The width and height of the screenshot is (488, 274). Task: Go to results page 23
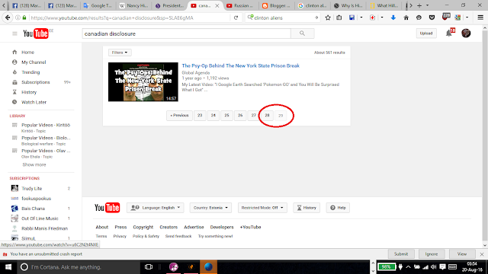coord(200,115)
